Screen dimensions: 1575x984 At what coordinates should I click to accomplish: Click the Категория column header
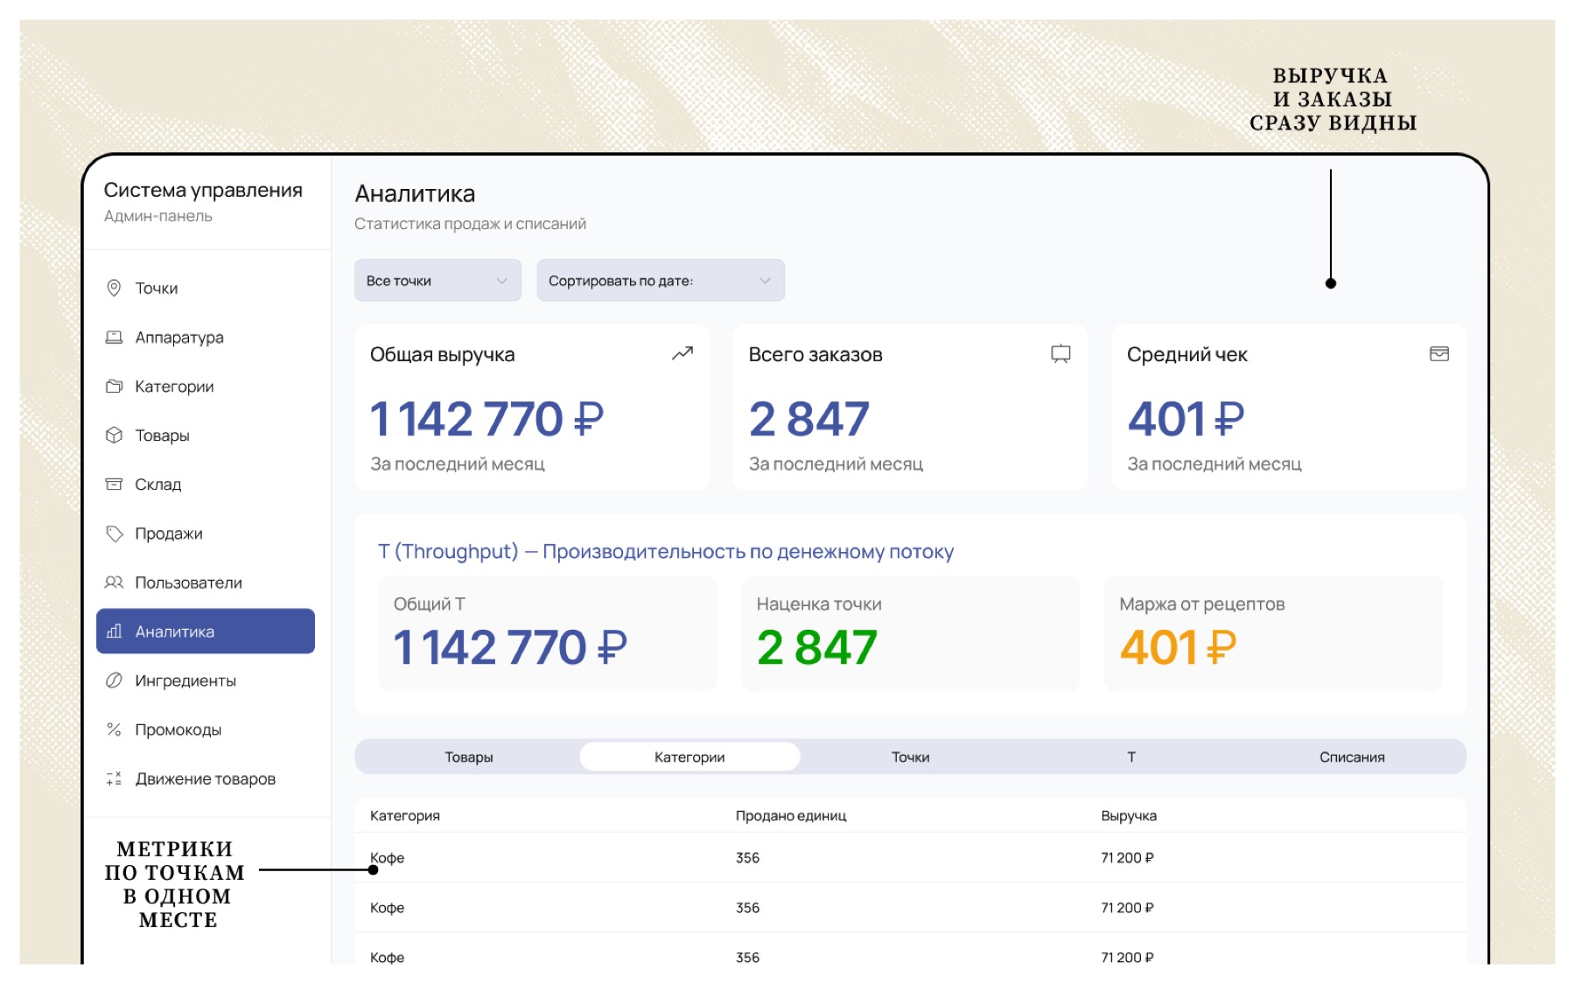coord(404,815)
